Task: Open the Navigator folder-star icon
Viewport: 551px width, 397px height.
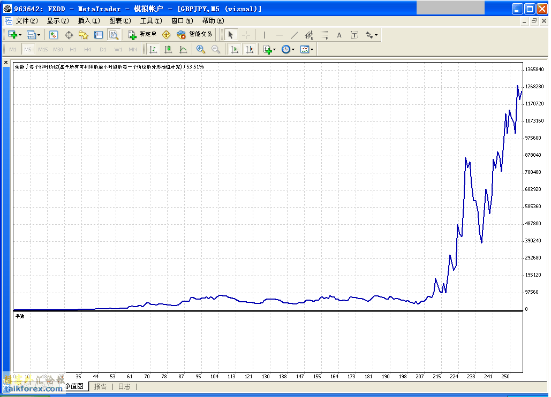Action: 84,35
